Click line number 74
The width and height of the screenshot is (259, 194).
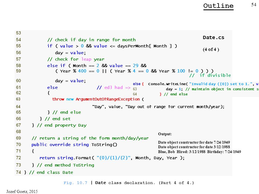tap(19, 172)
